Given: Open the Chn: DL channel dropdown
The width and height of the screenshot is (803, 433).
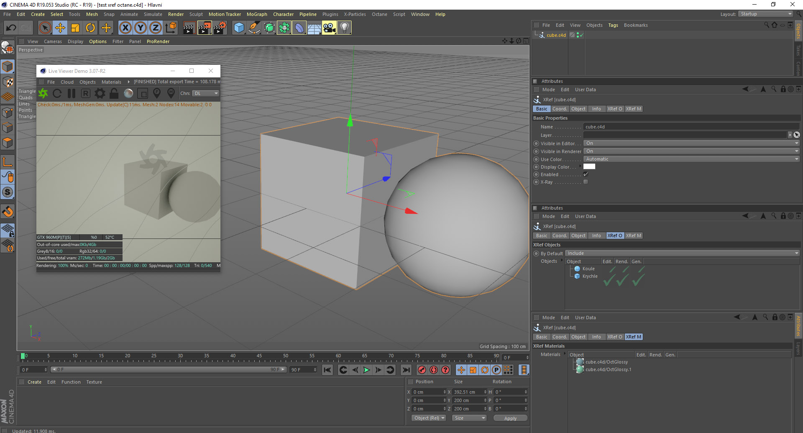Looking at the screenshot, I should pos(206,93).
